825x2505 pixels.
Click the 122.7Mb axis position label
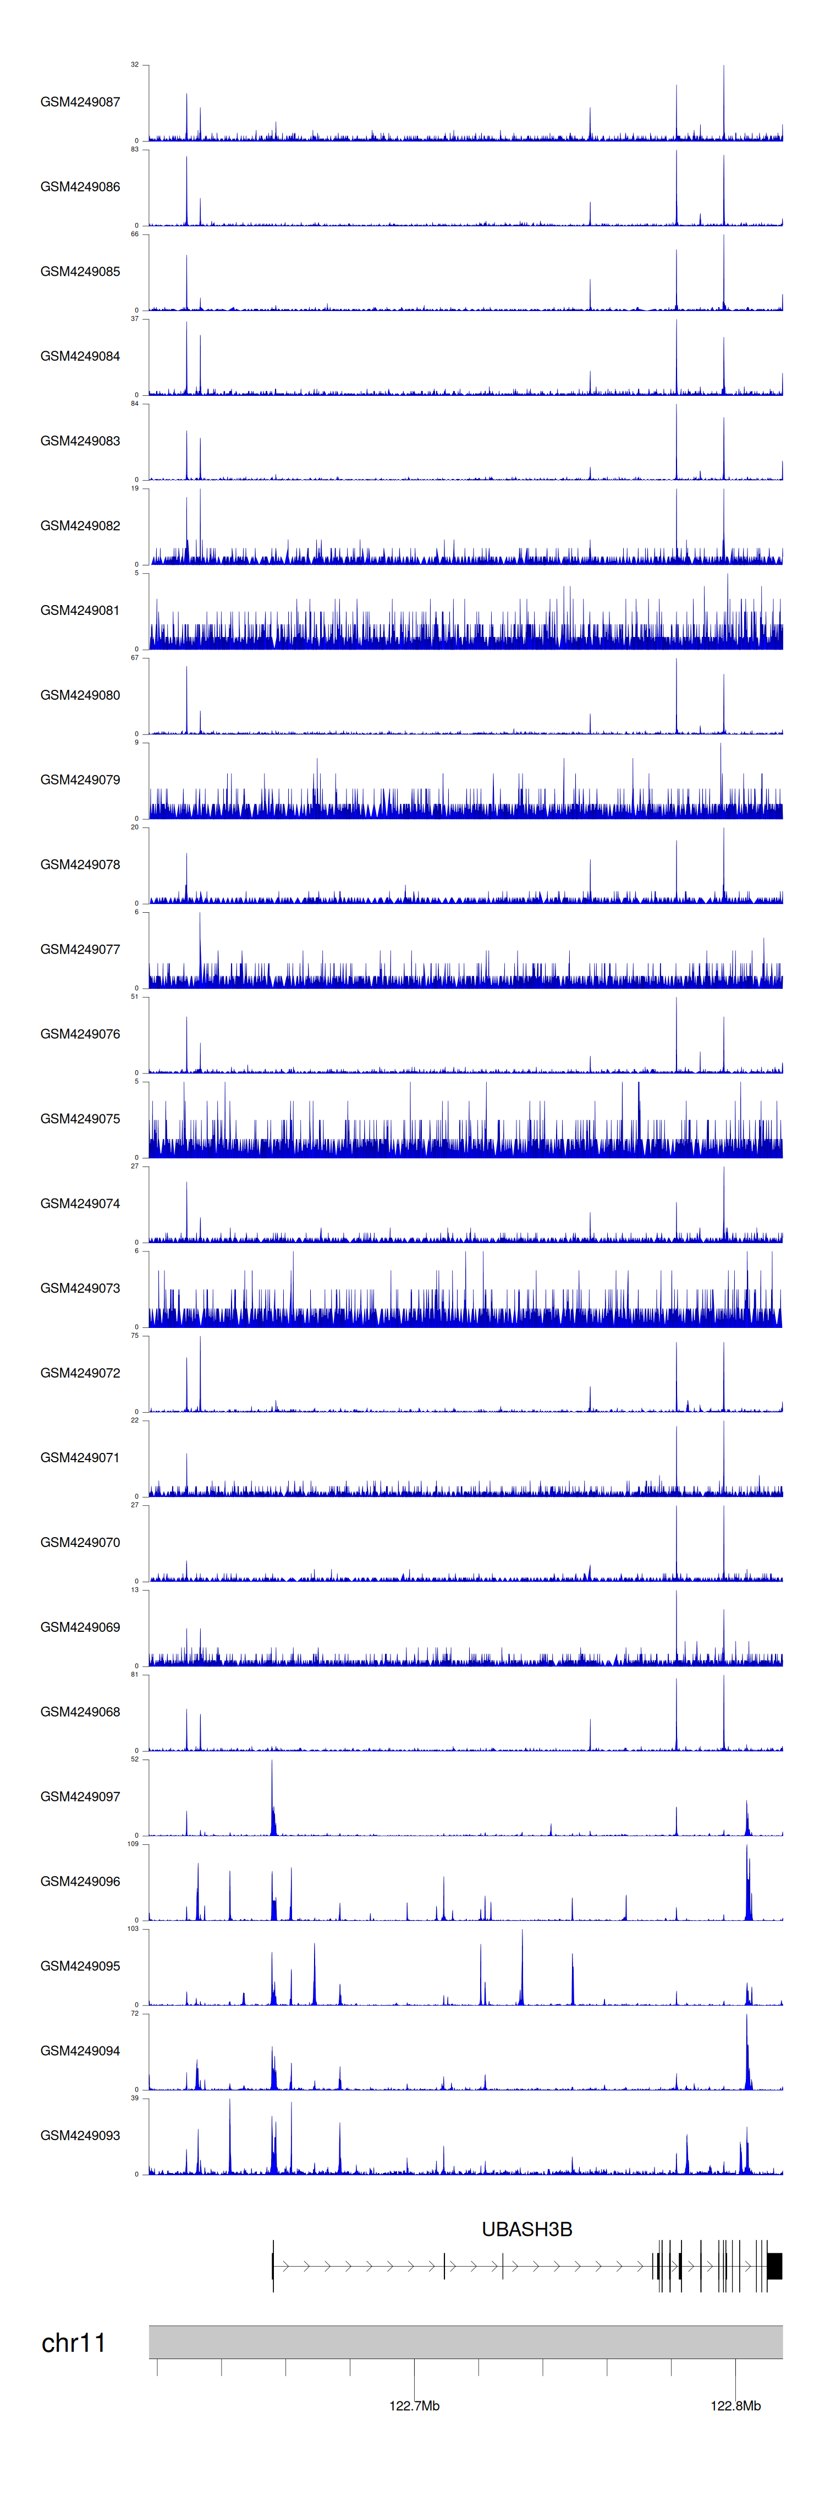(414, 2405)
